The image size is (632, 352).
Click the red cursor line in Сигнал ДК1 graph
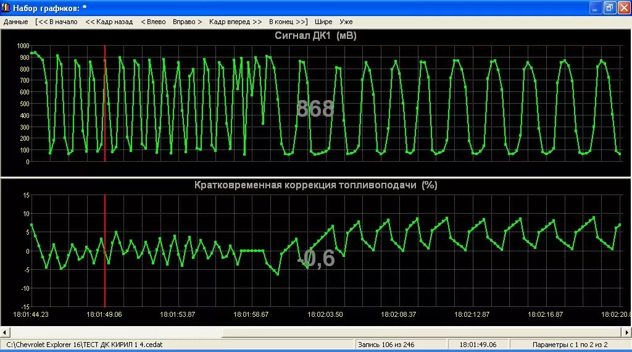click(105, 103)
